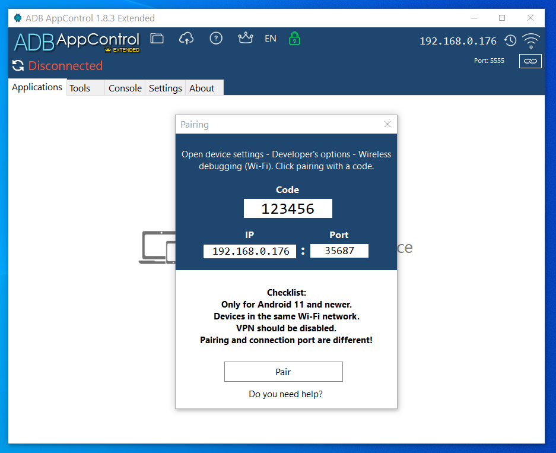
Task: Close the Pairing dialog
Action: pyautogui.click(x=387, y=124)
